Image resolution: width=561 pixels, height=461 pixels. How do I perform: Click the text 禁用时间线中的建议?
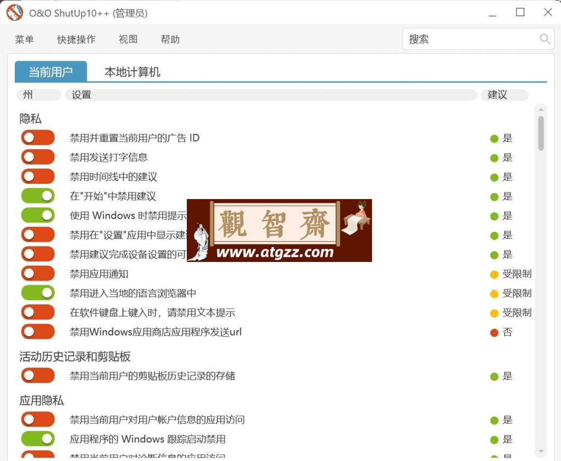coord(113,177)
